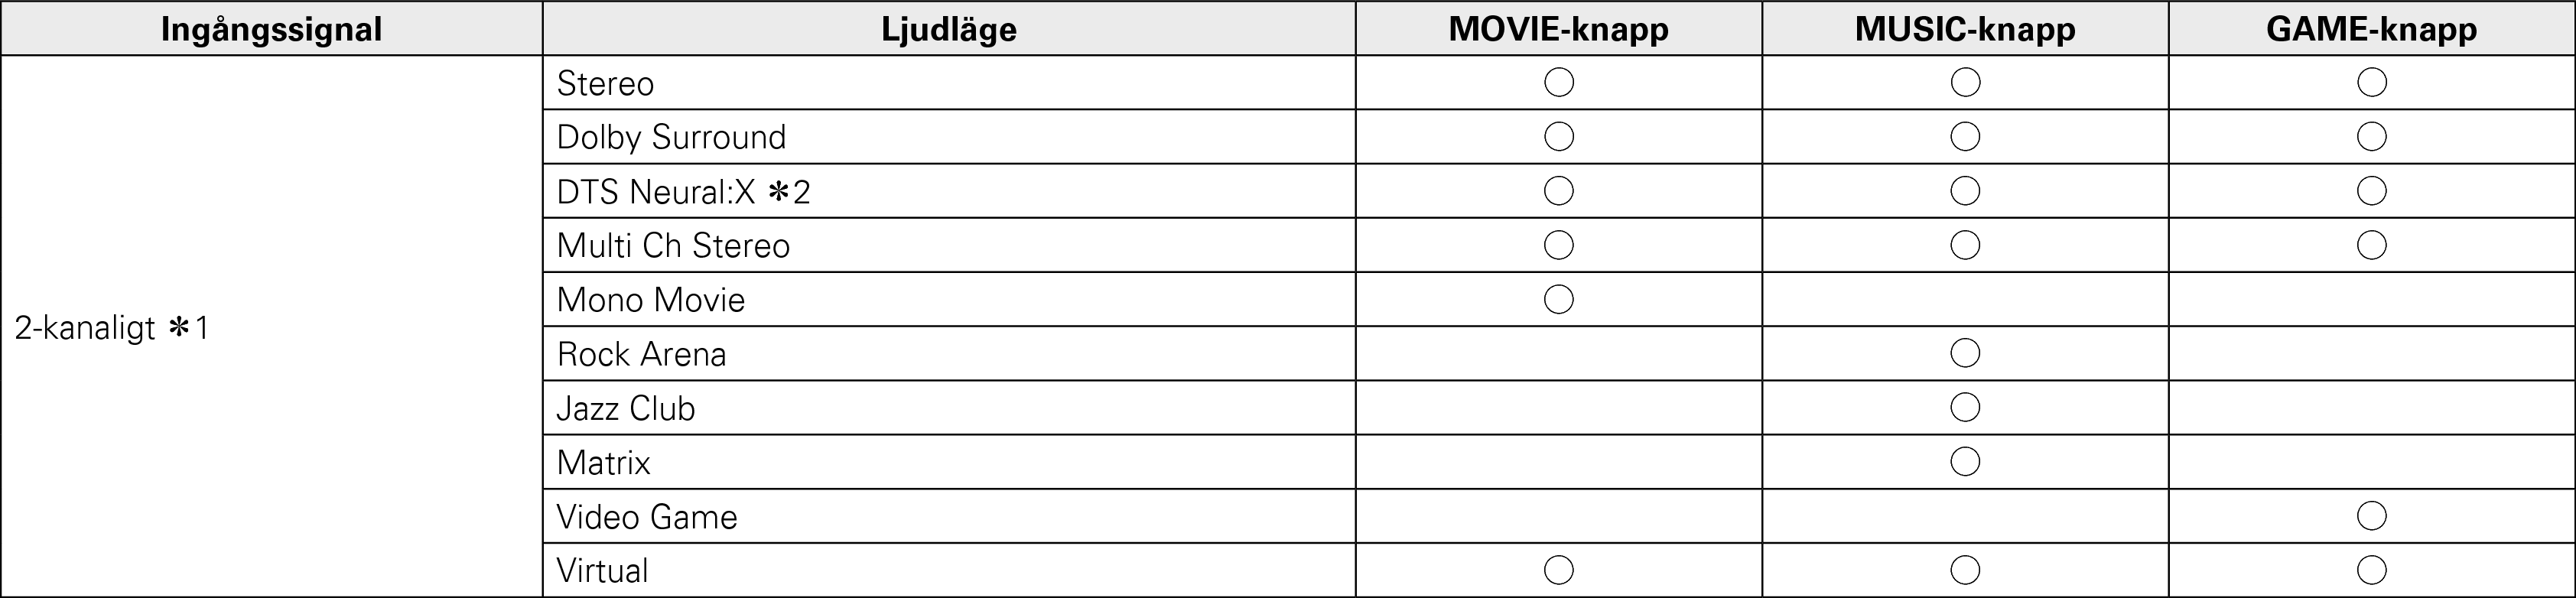Select the Mono Movie circle under MOVIE-knapp

pos(1559,299)
